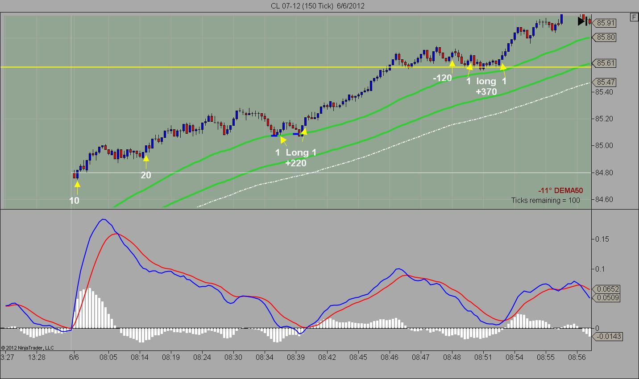Select the 85.61 price marker
Image resolution: width=639 pixels, height=379 pixels.
[605, 63]
